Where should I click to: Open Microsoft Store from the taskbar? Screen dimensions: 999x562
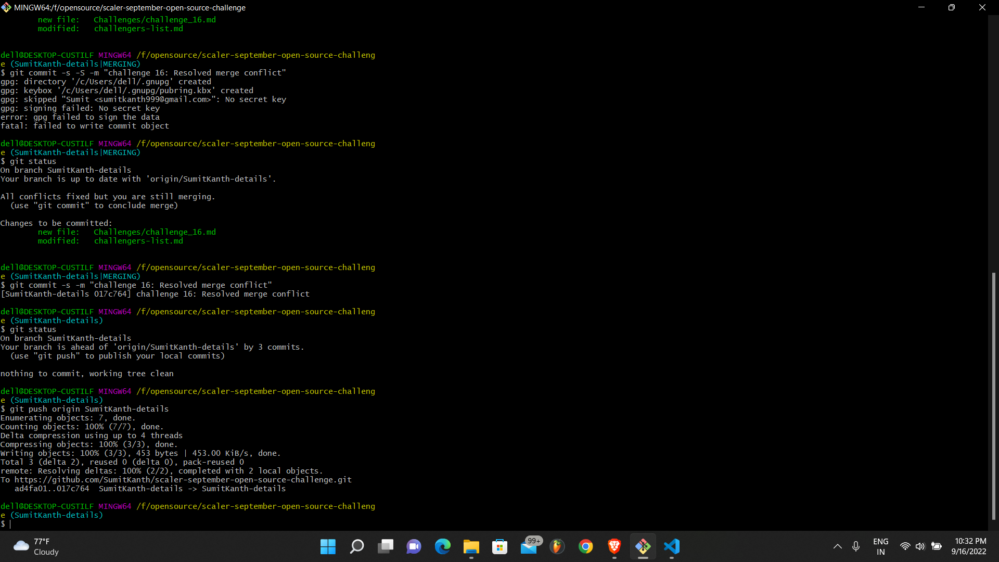pos(500,547)
